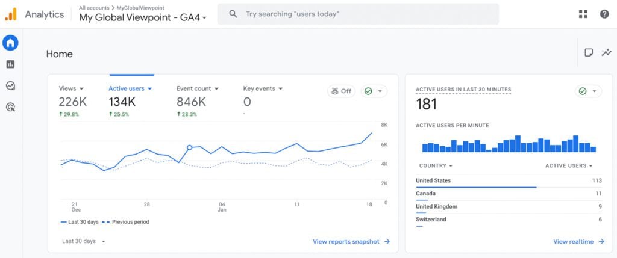Click the Home page title

click(x=60, y=54)
